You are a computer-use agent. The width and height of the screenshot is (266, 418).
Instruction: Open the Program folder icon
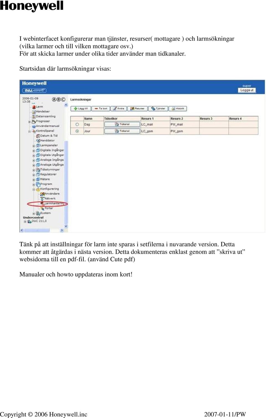(38, 184)
